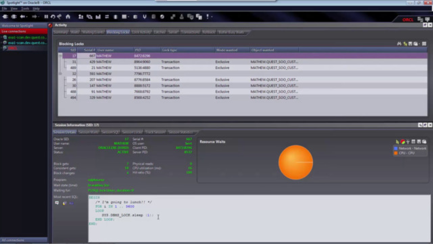Image resolution: width=433 pixels, height=244 pixels.
Task: Click the blue Network legend swatch
Action: (396, 148)
